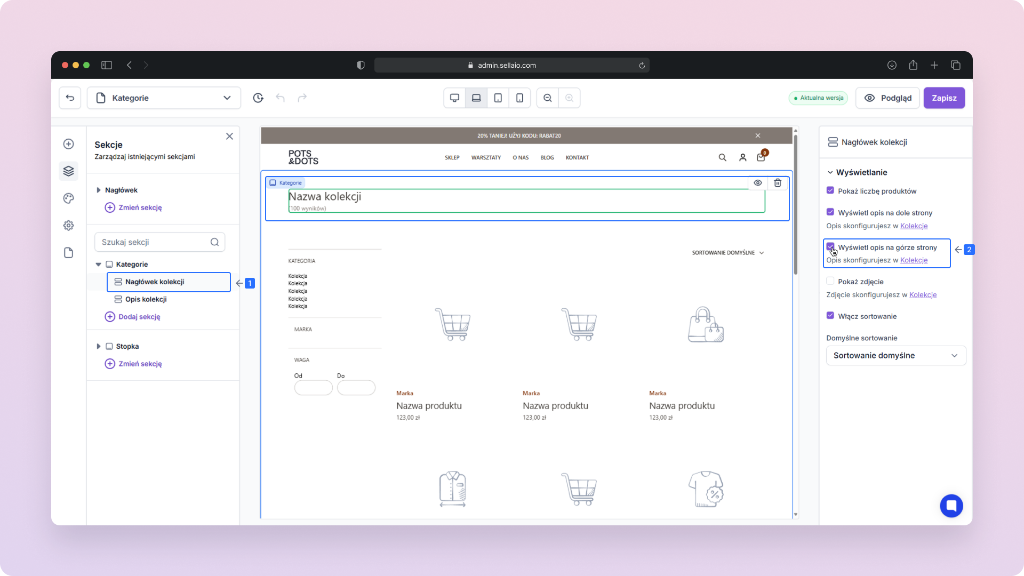Open the theme colors palette icon

(68, 198)
